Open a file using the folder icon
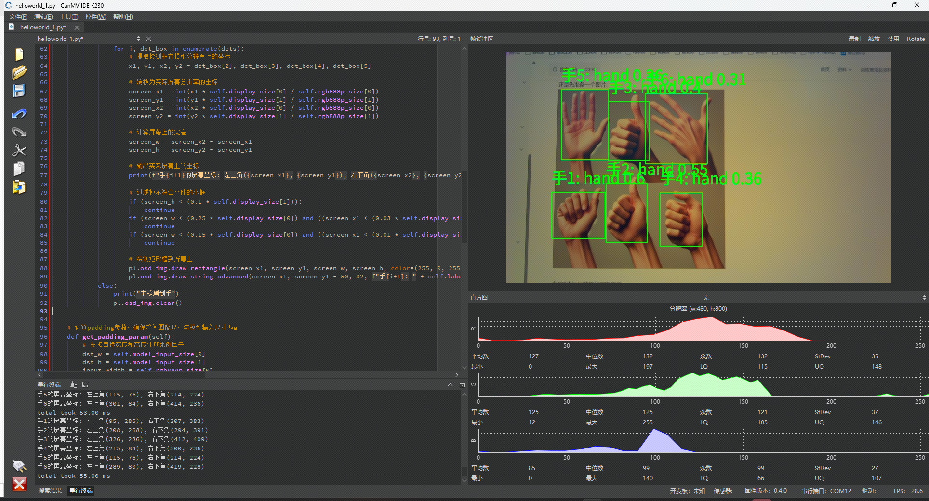Image resolution: width=929 pixels, height=501 pixels. (19, 73)
